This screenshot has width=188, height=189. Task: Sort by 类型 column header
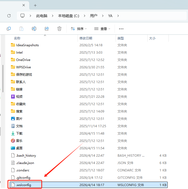[x=121, y=38]
